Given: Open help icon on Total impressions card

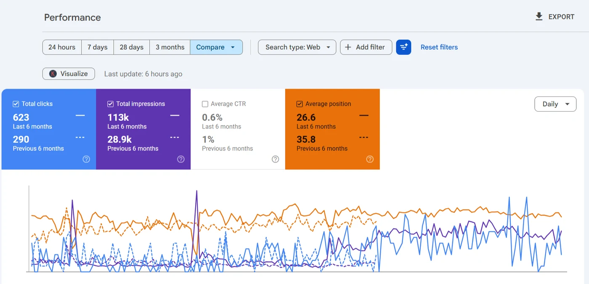Looking at the screenshot, I should point(181,159).
